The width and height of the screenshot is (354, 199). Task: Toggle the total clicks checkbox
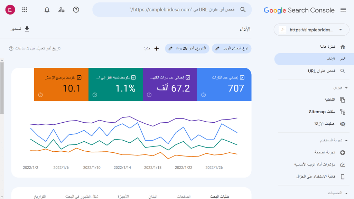coord(242,77)
